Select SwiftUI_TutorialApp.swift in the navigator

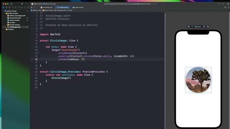click(17, 15)
